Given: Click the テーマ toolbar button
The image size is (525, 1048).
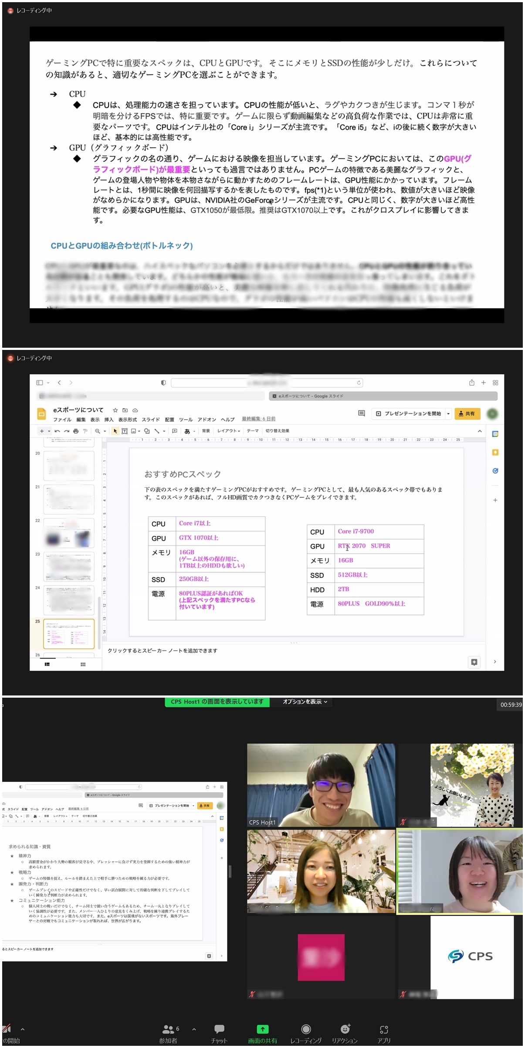Looking at the screenshot, I should pyautogui.click(x=253, y=431).
